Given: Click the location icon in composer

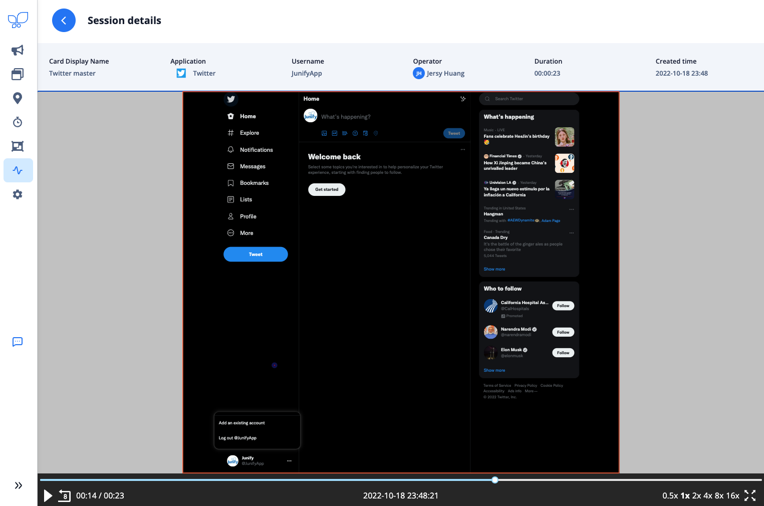Looking at the screenshot, I should 376,133.
